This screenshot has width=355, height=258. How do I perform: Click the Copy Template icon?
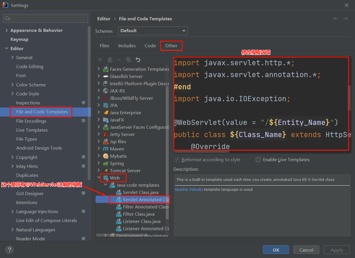coord(128,60)
